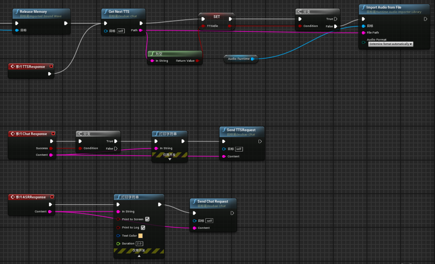Toggle the Print to Log checkbox
The width and height of the screenshot is (435, 264).
pyautogui.click(x=143, y=227)
